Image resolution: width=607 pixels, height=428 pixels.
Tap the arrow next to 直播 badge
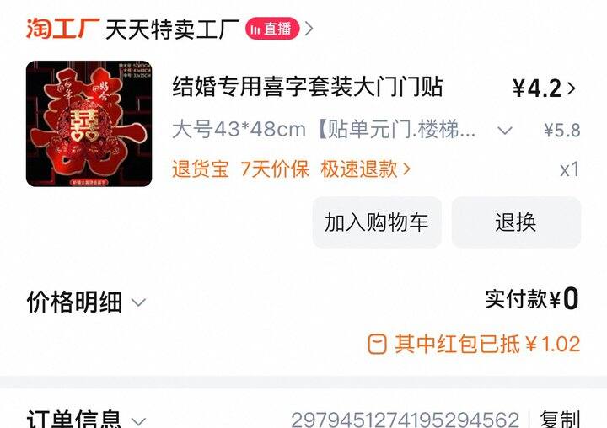309,29
